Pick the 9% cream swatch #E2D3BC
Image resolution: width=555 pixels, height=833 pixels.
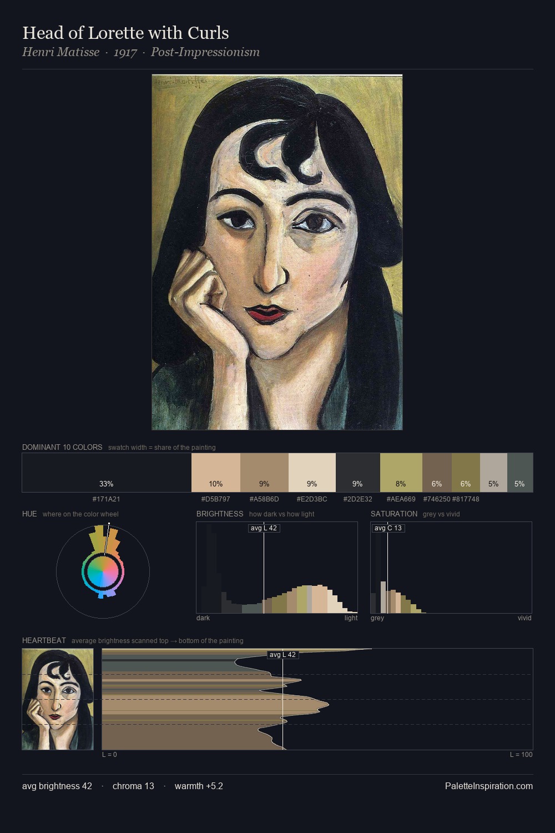312,473
